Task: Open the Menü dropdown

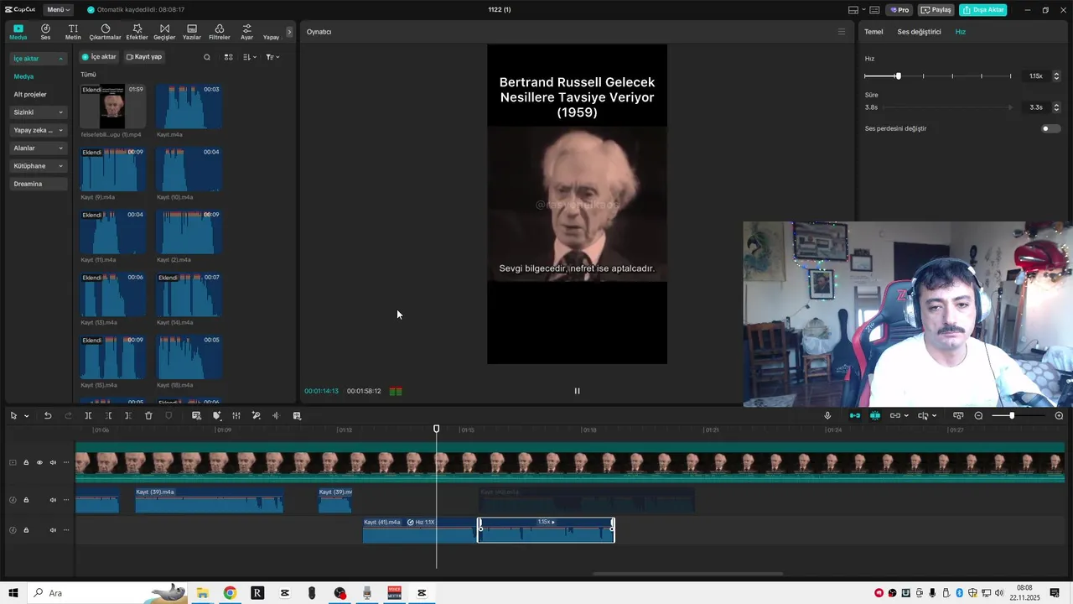Action: tap(59, 10)
